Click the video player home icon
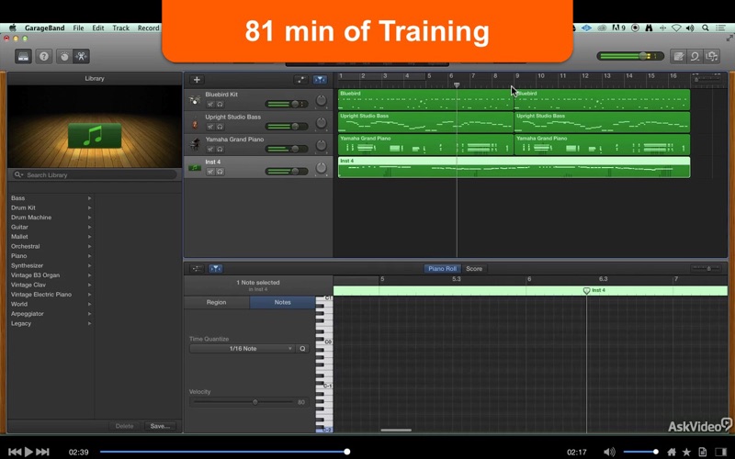The height and width of the screenshot is (459, 735). [x=672, y=452]
